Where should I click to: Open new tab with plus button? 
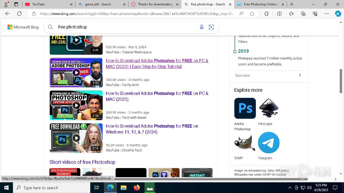(292, 4)
